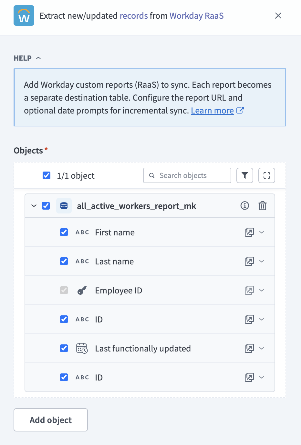Click the open-in icon on Last name row

[x=249, y=261]
